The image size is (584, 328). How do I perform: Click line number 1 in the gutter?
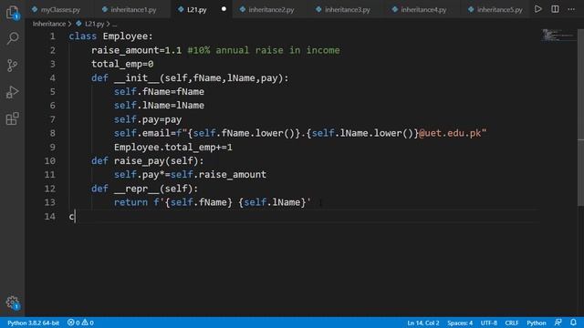[x=53, y=36]
